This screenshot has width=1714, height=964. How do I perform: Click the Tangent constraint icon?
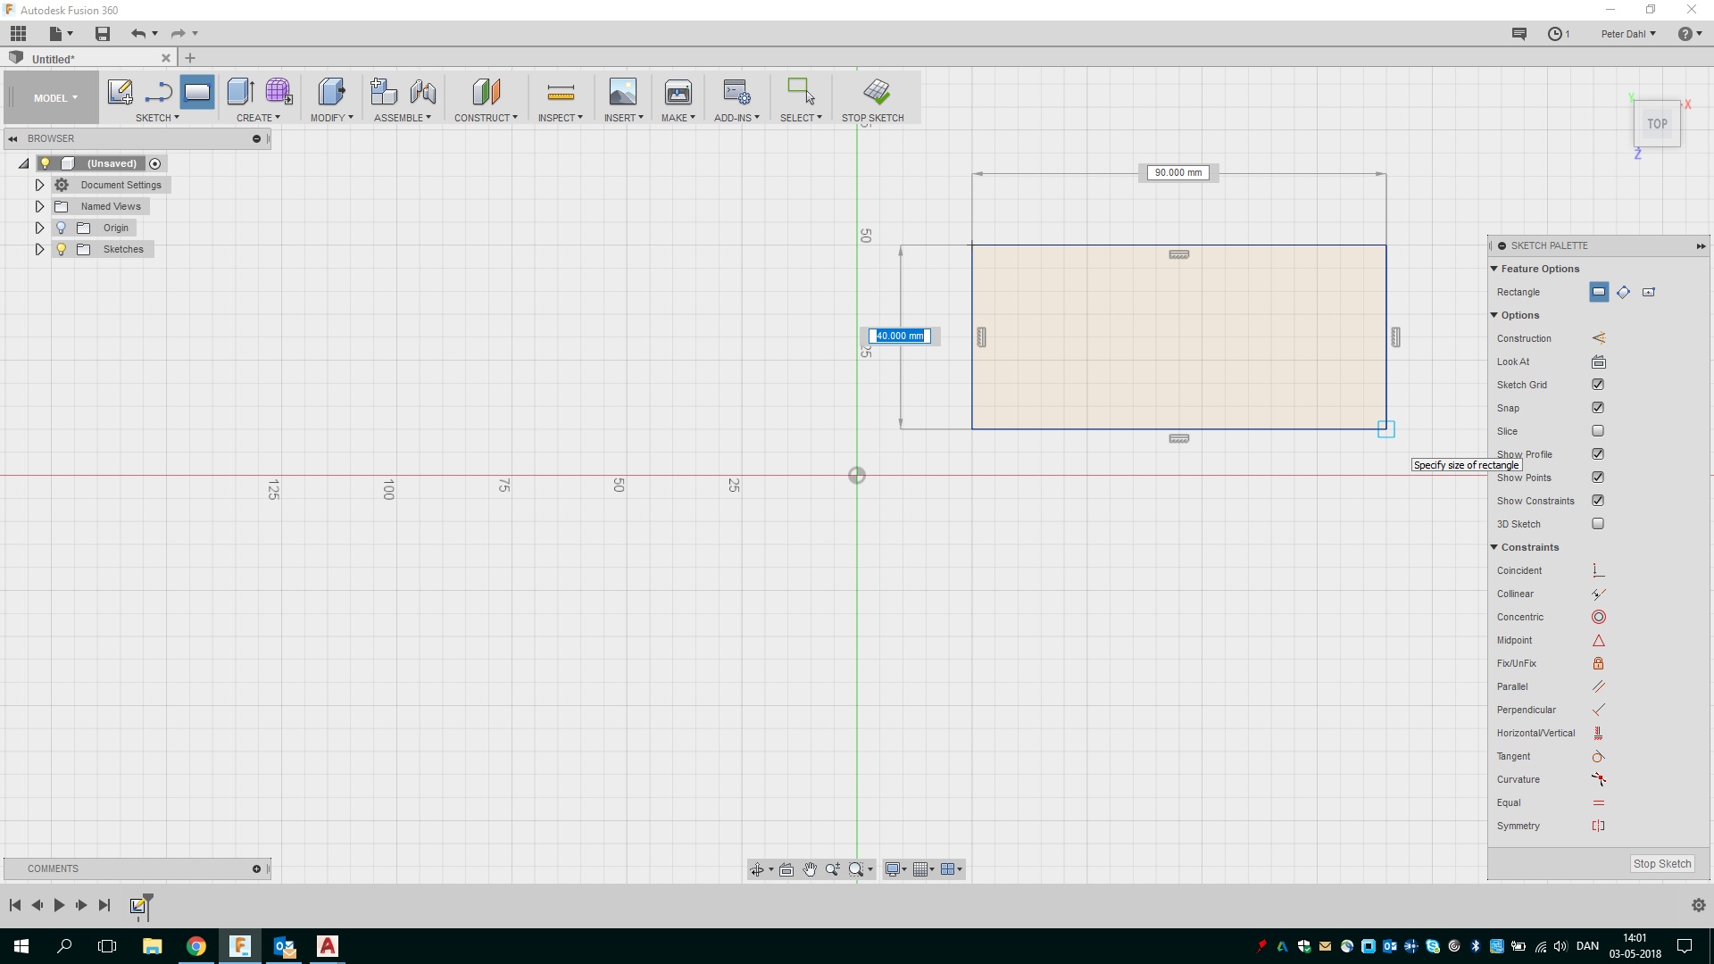[1598, 756]
